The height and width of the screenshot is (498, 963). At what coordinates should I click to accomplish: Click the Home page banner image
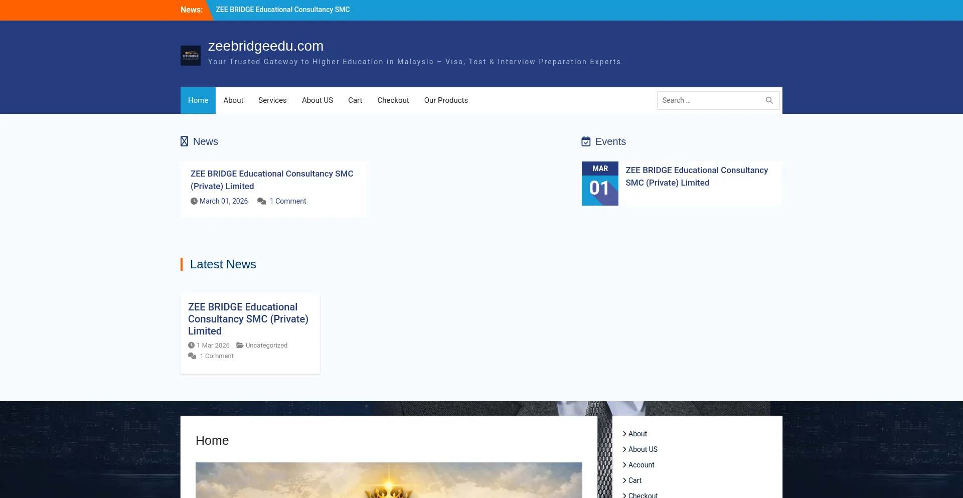(389, 480)
